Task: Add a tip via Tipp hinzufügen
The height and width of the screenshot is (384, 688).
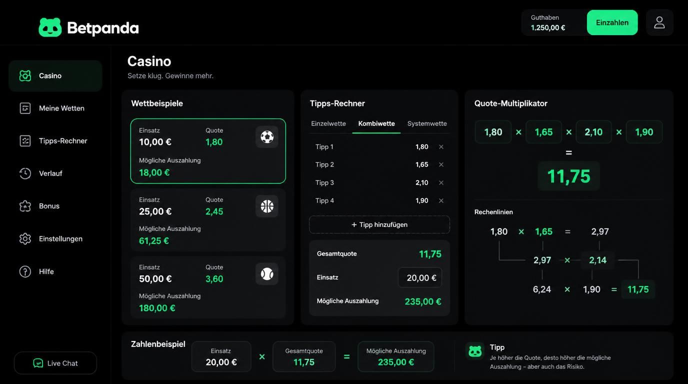Action: [379, 225]
